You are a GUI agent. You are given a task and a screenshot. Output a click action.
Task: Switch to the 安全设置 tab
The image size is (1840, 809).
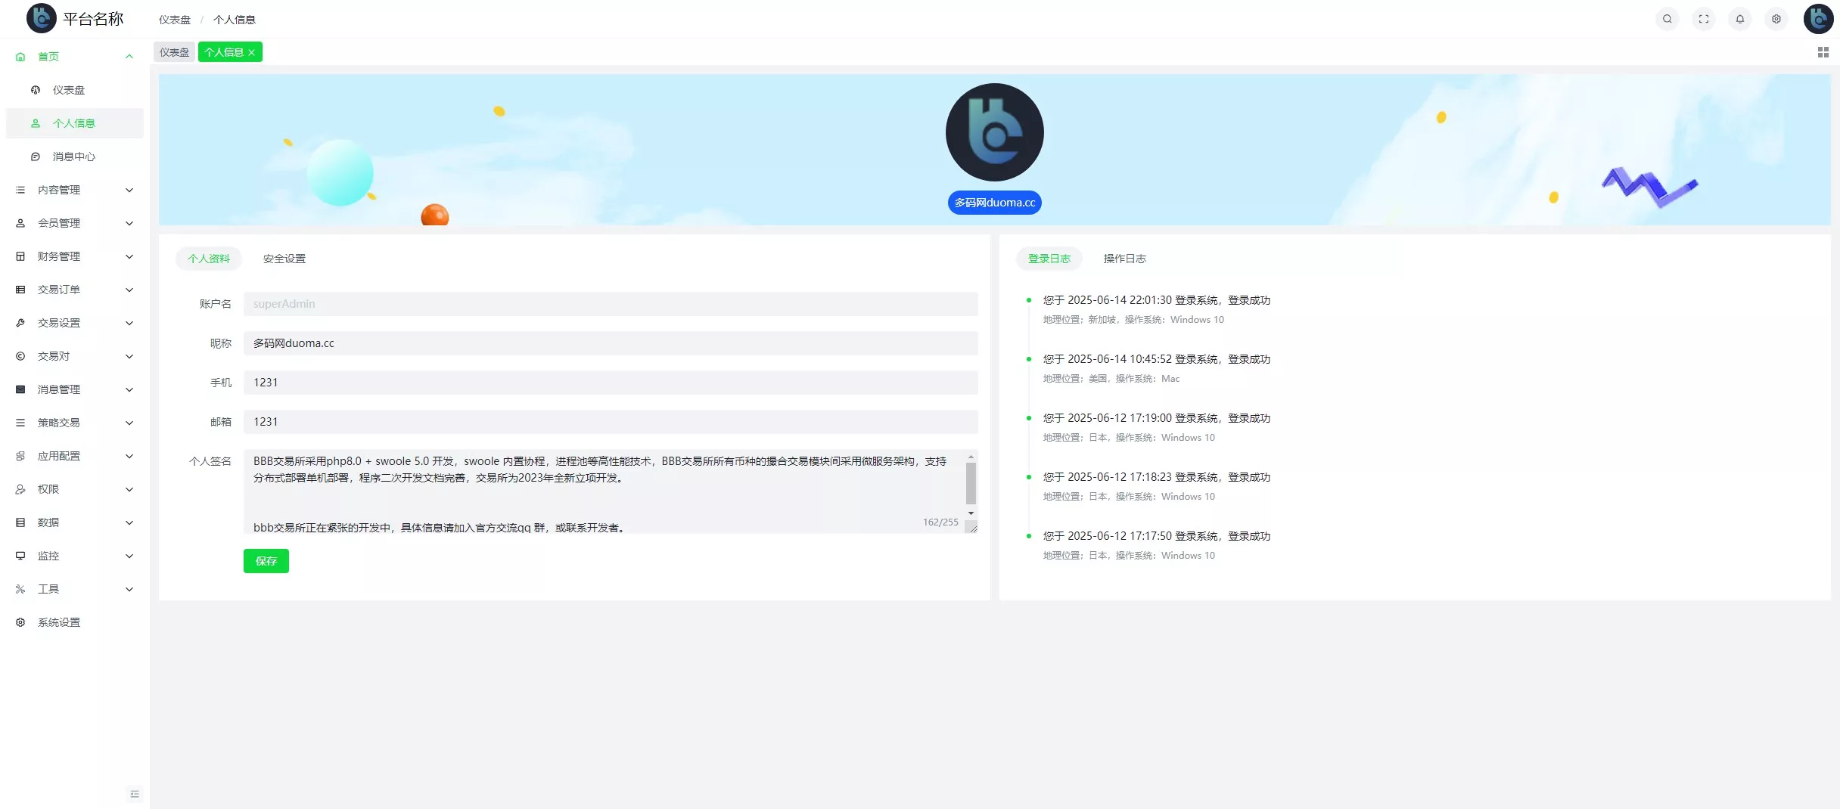(x=284, y=259)
